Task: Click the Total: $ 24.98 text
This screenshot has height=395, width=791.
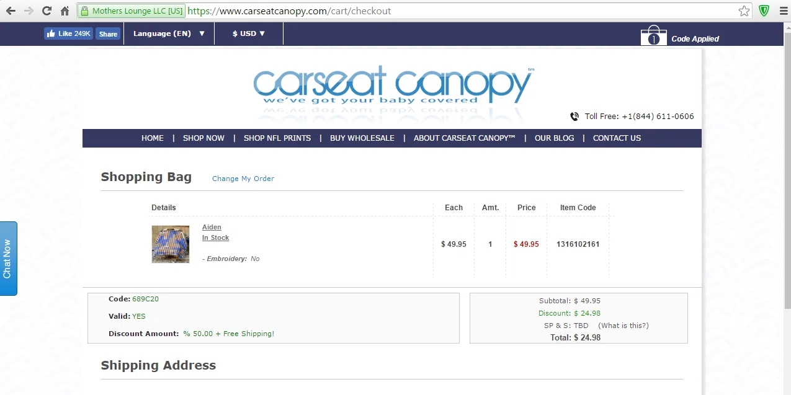Action: pos(575,338)
